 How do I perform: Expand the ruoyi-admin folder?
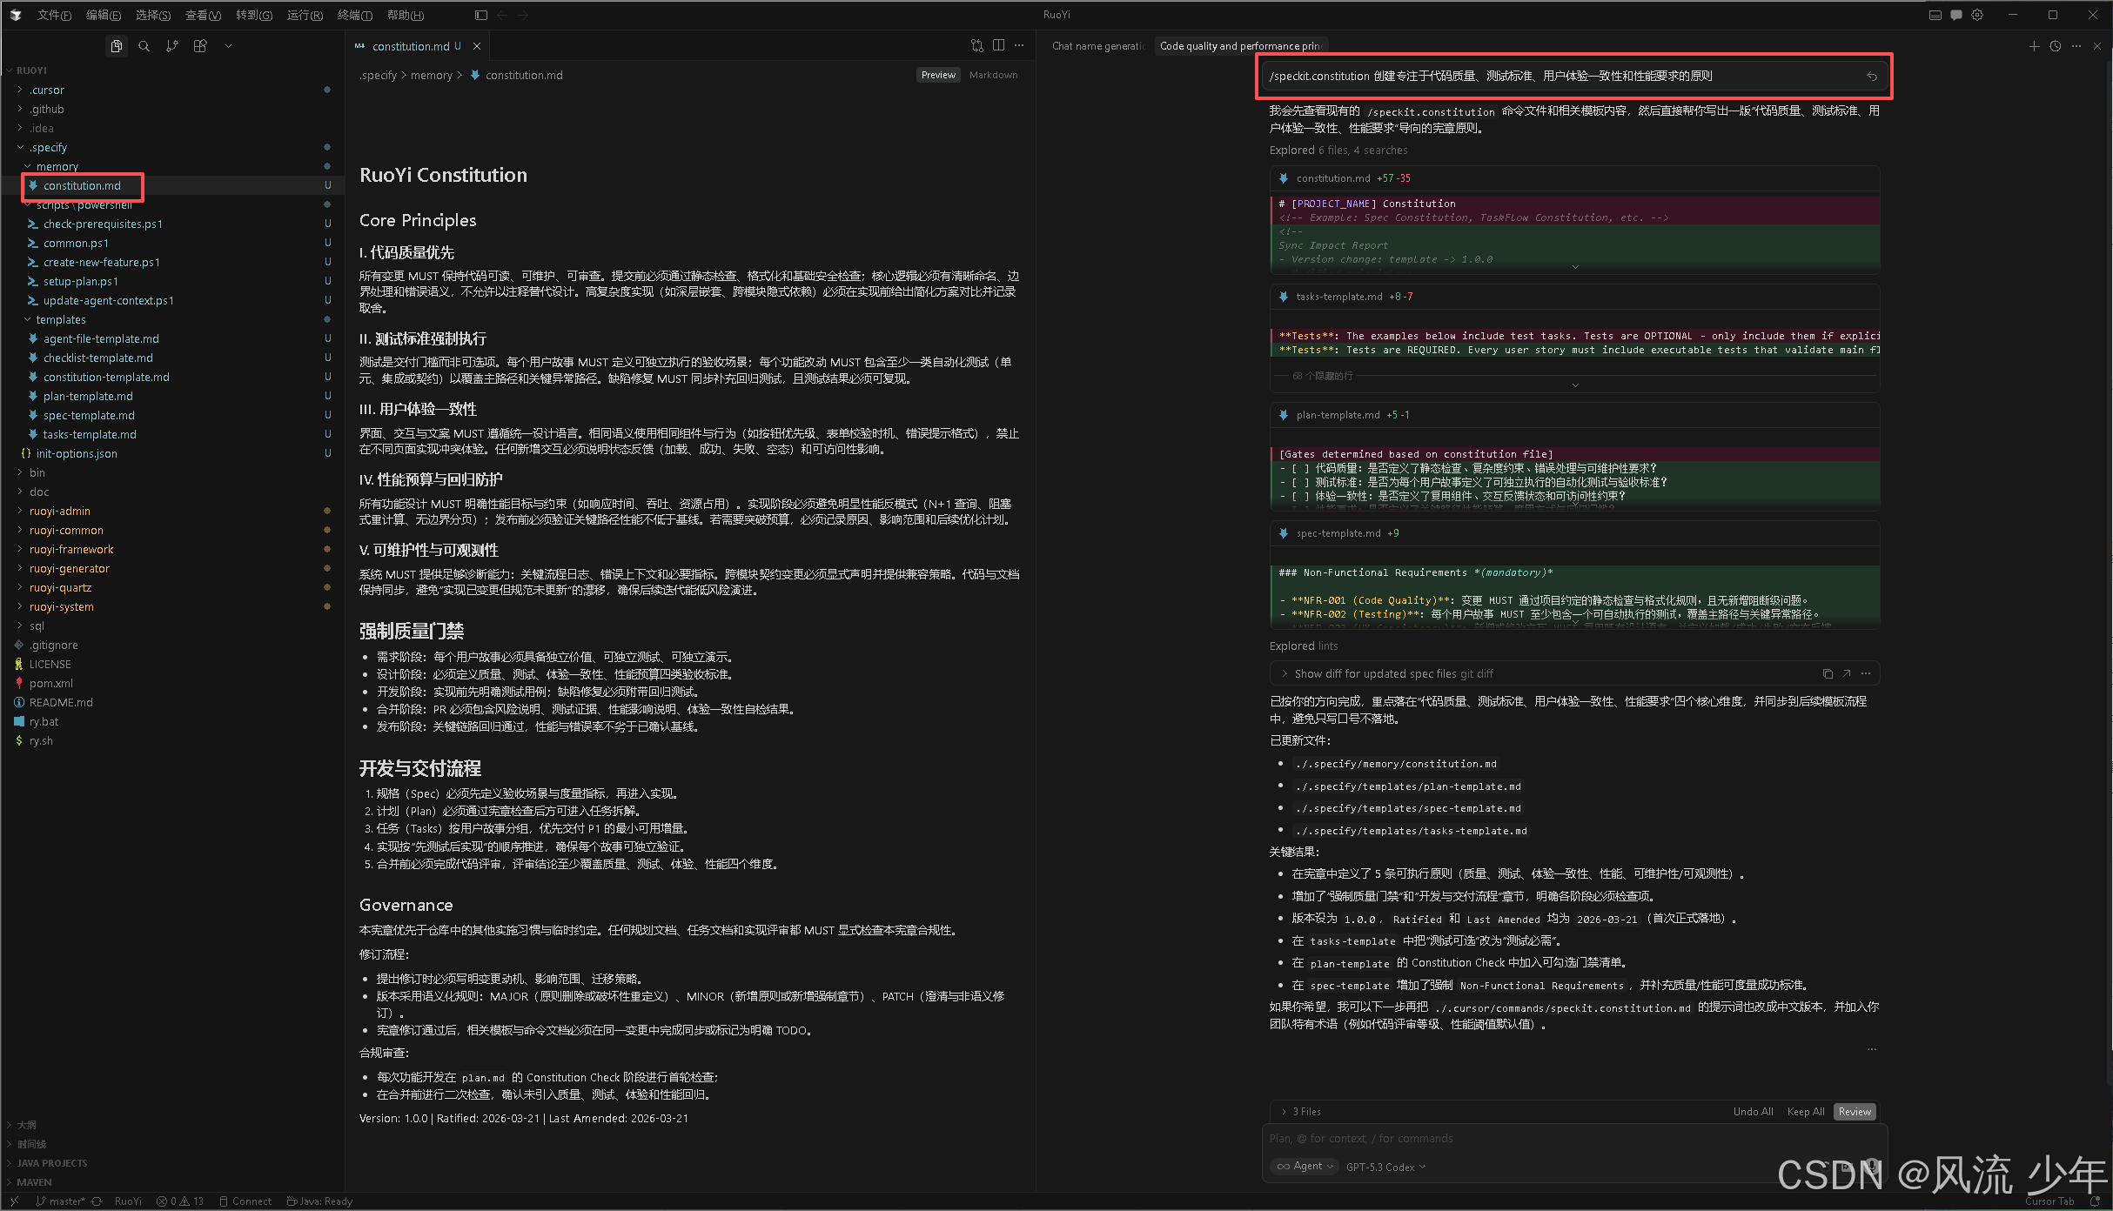pos(60,511)
